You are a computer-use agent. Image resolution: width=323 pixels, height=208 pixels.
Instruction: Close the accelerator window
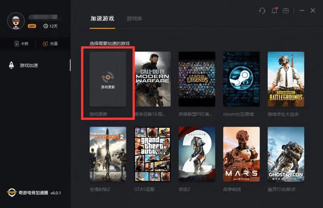(313, 10)
